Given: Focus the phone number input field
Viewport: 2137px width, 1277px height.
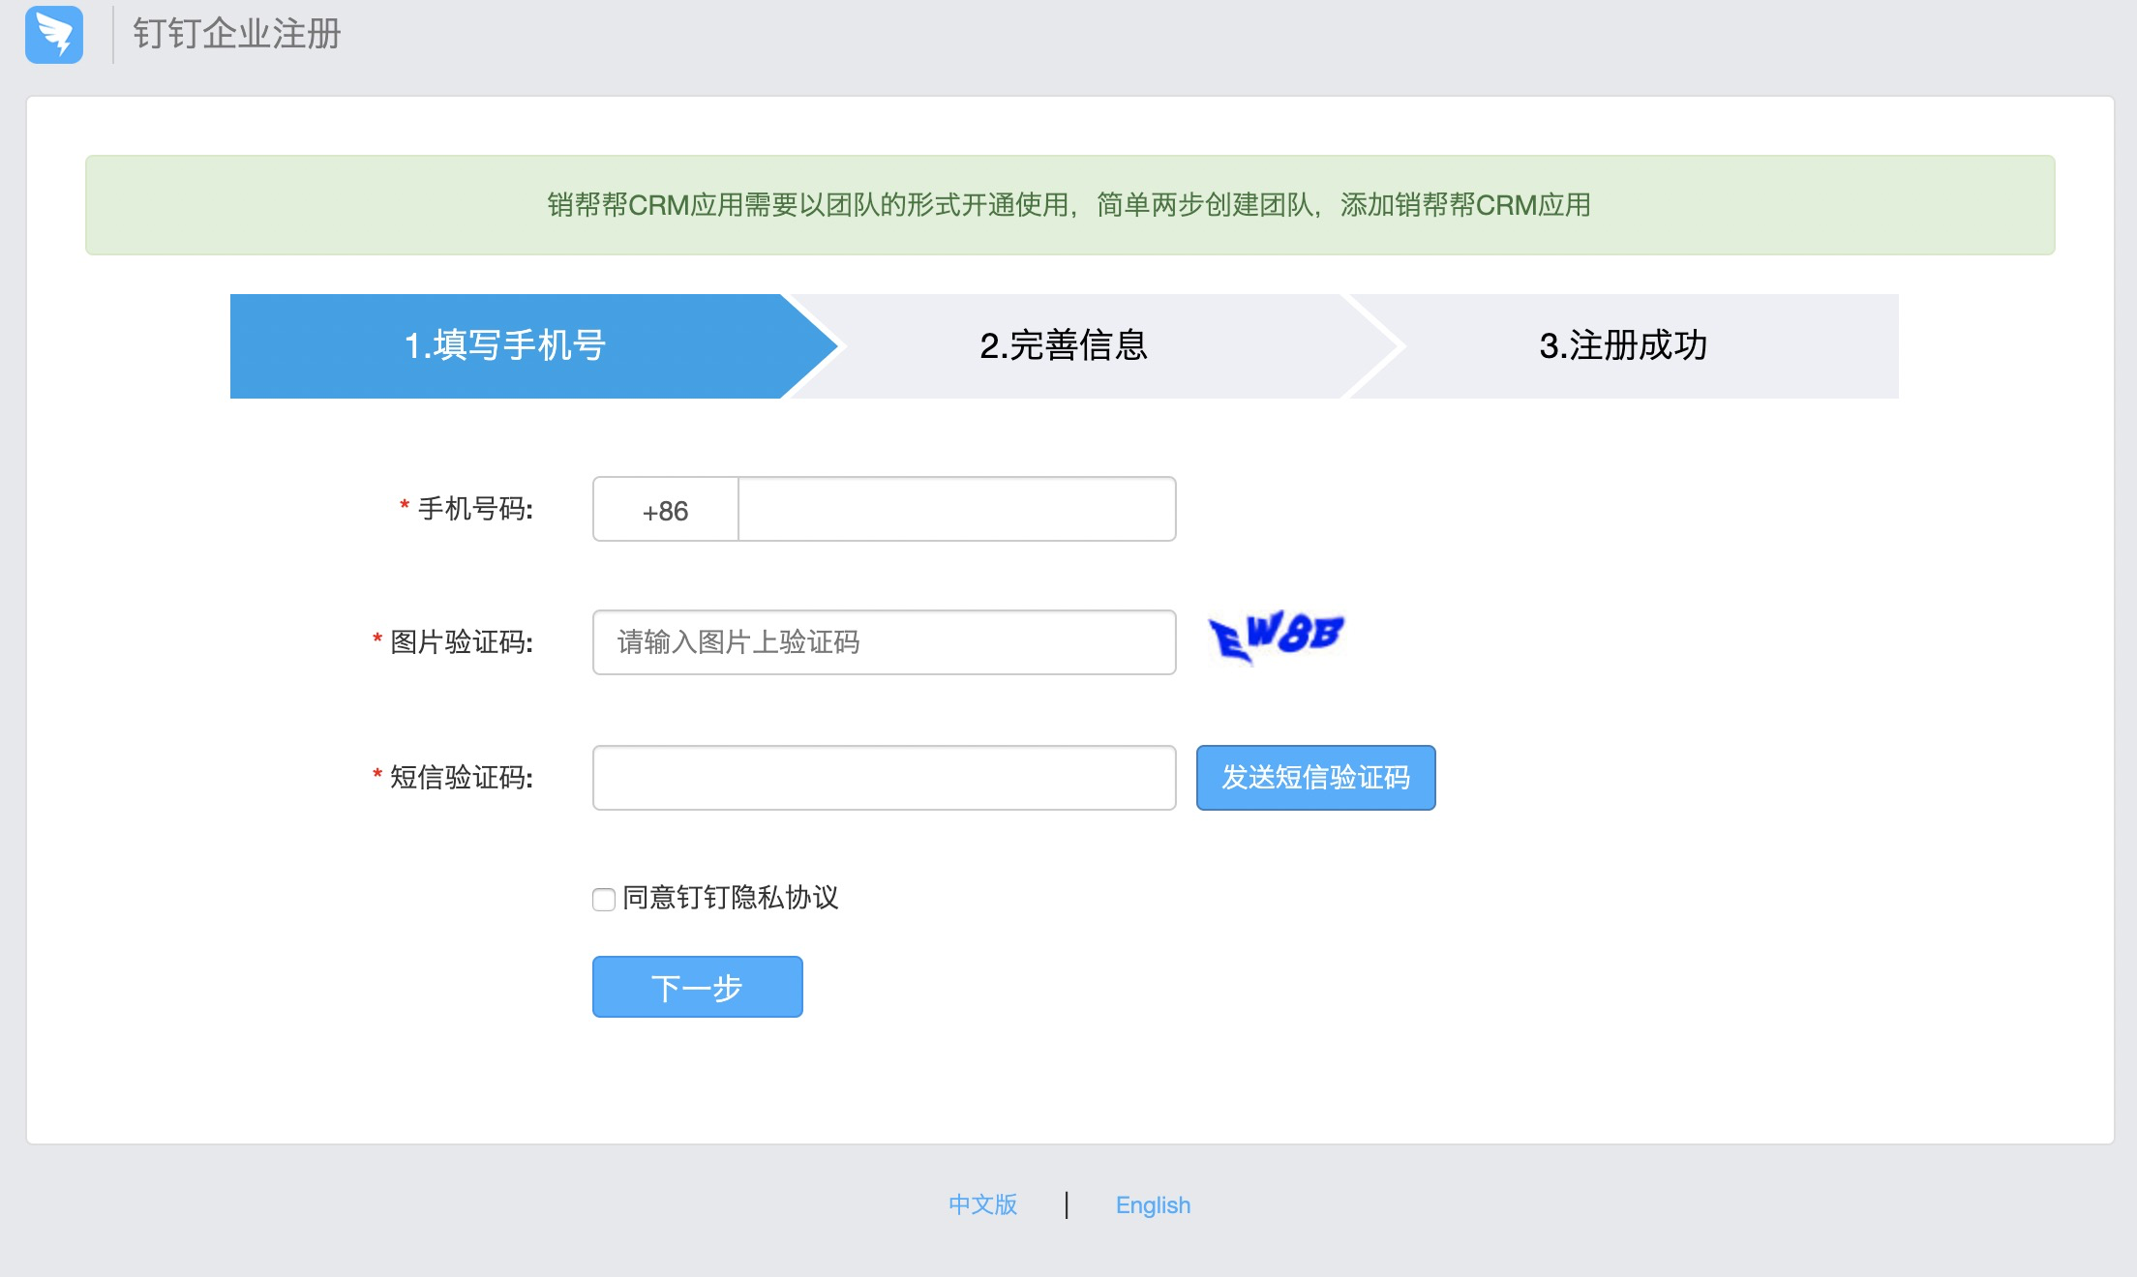Looking at the screenshot, I should coord(956,510).
